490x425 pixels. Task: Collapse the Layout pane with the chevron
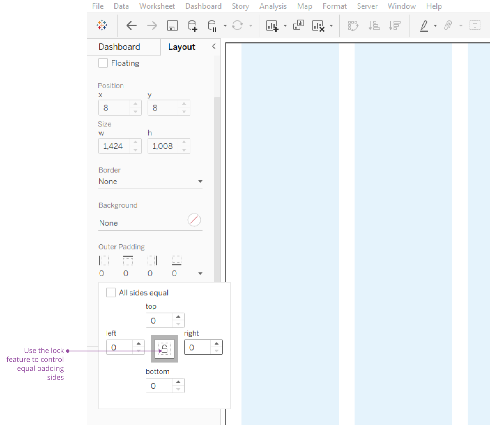213,46
